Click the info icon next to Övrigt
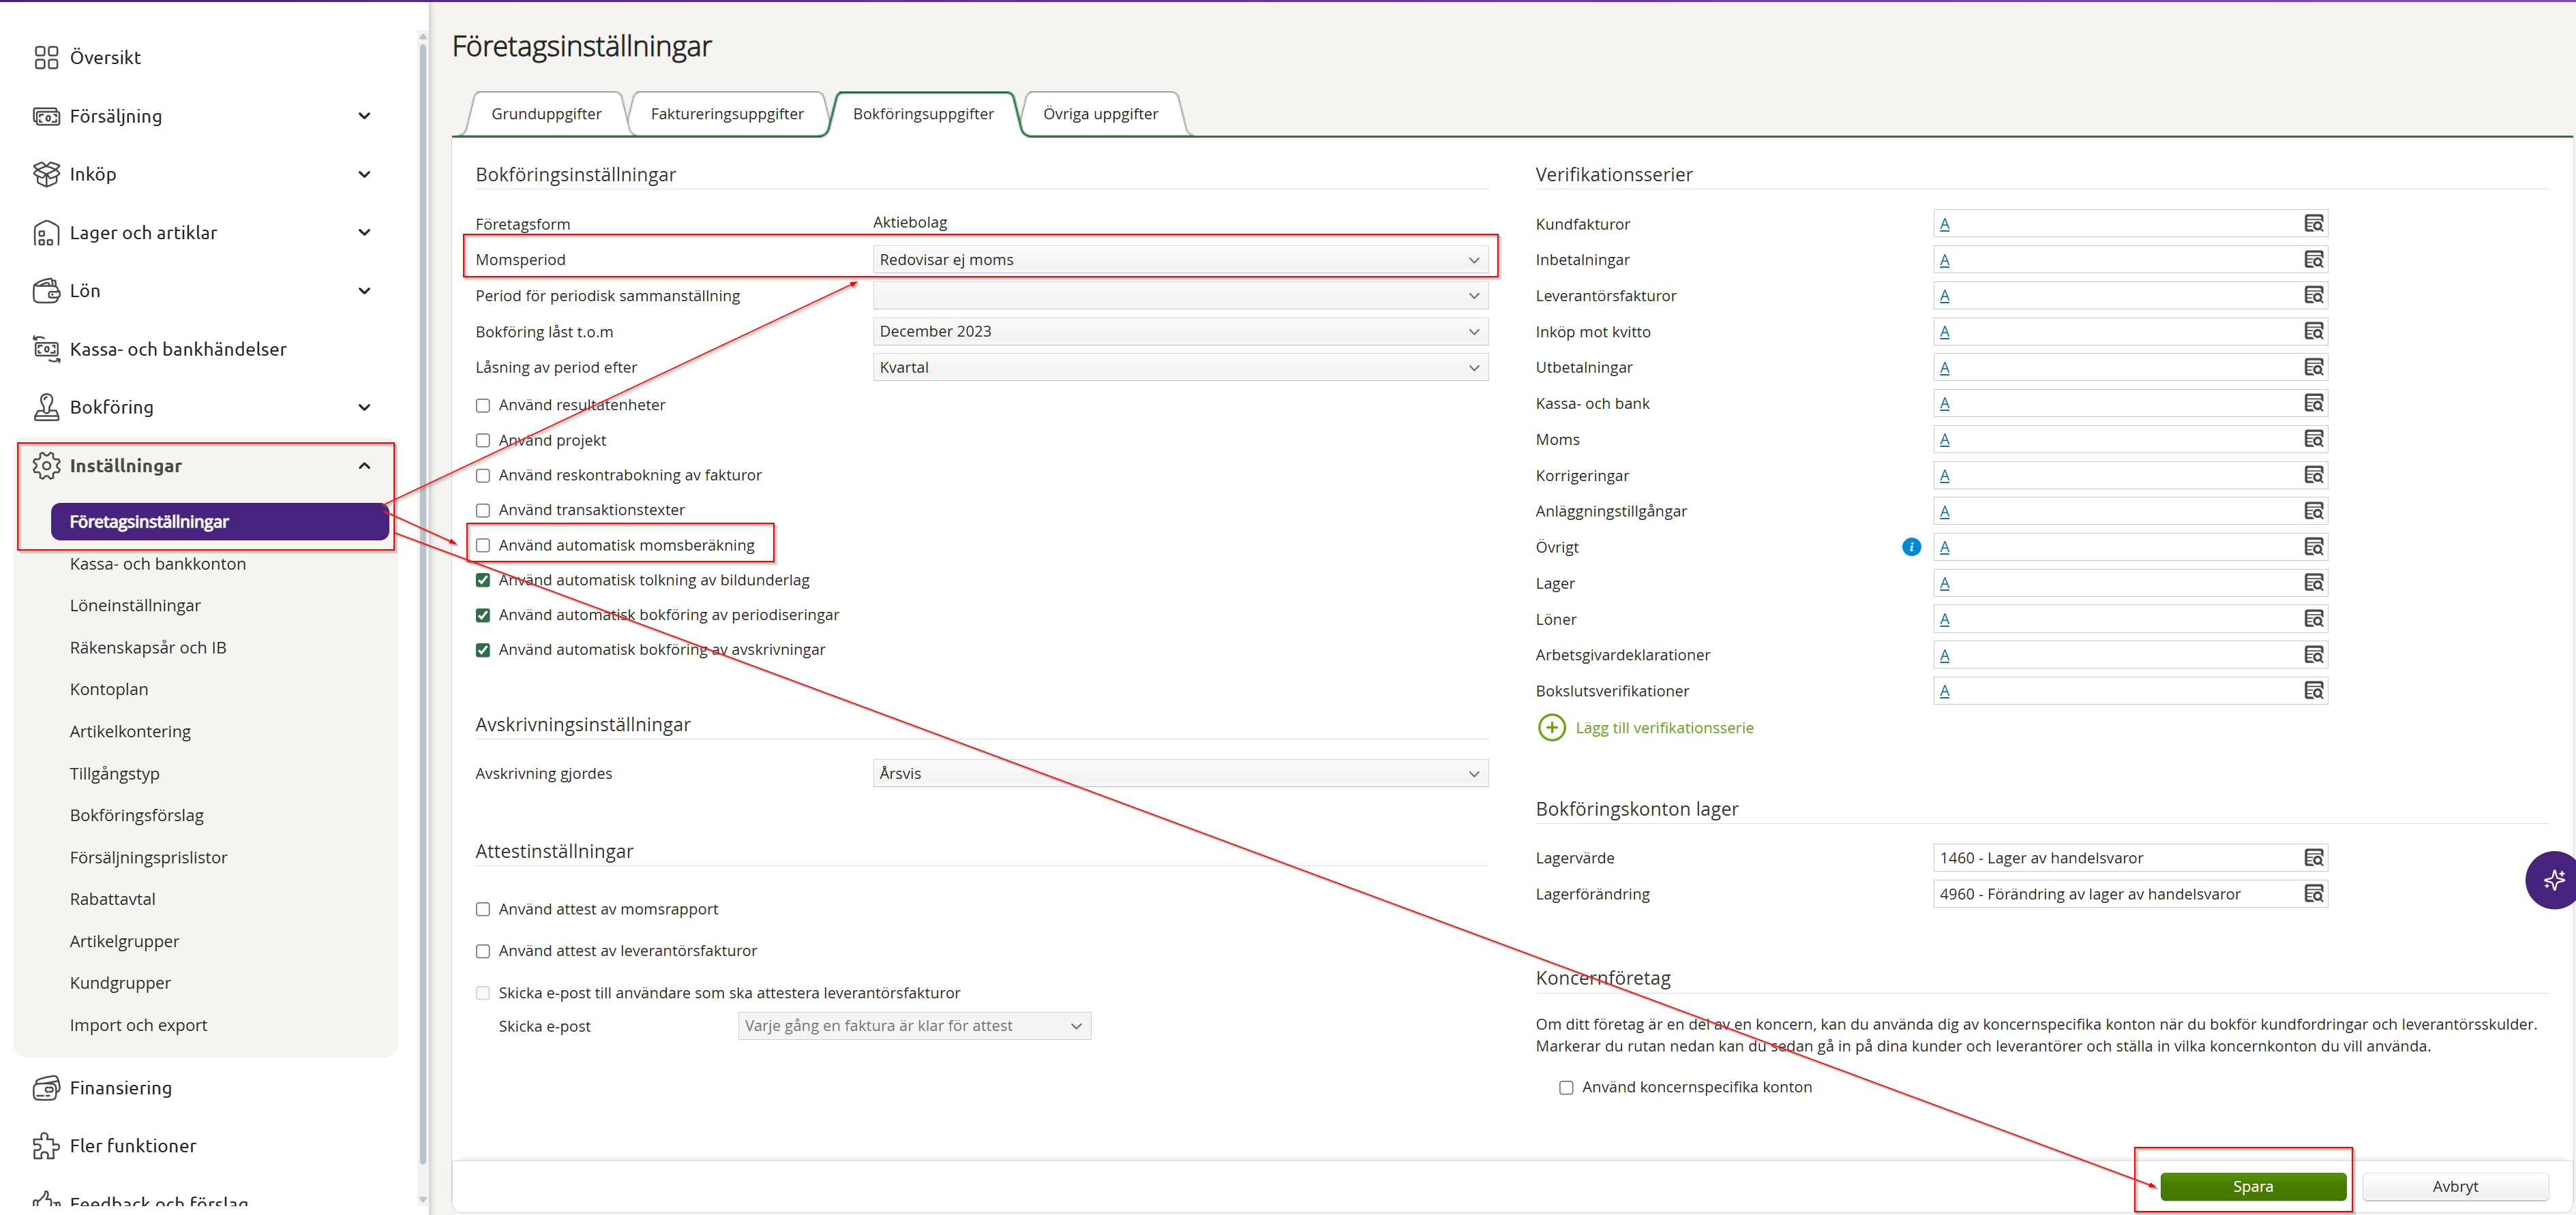The height and width of the screenshot is (1215, 2576). pyautogui.click(x=1911, y=547)
